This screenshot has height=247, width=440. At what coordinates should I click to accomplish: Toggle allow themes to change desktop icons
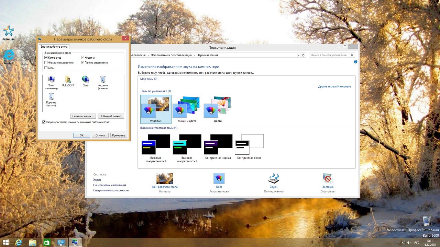pyautogui.click(x=44, y=122)
